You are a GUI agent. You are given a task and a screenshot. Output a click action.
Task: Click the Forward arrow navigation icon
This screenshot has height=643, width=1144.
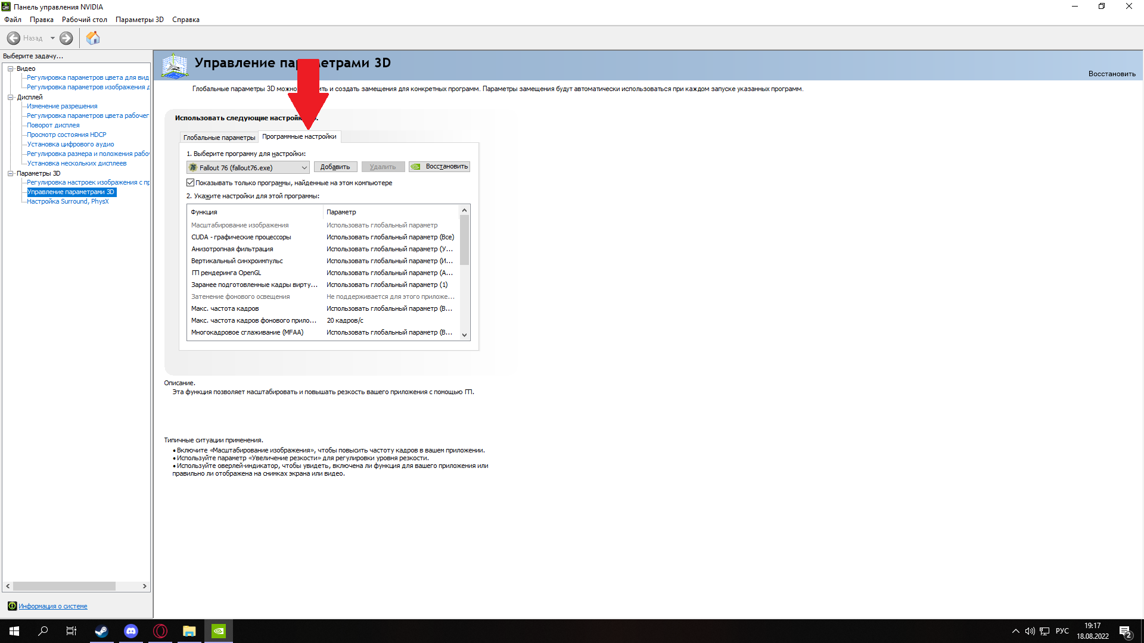(x=66, y=38)
